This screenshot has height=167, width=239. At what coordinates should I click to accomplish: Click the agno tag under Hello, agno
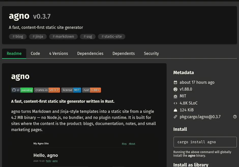coord(55,161)
